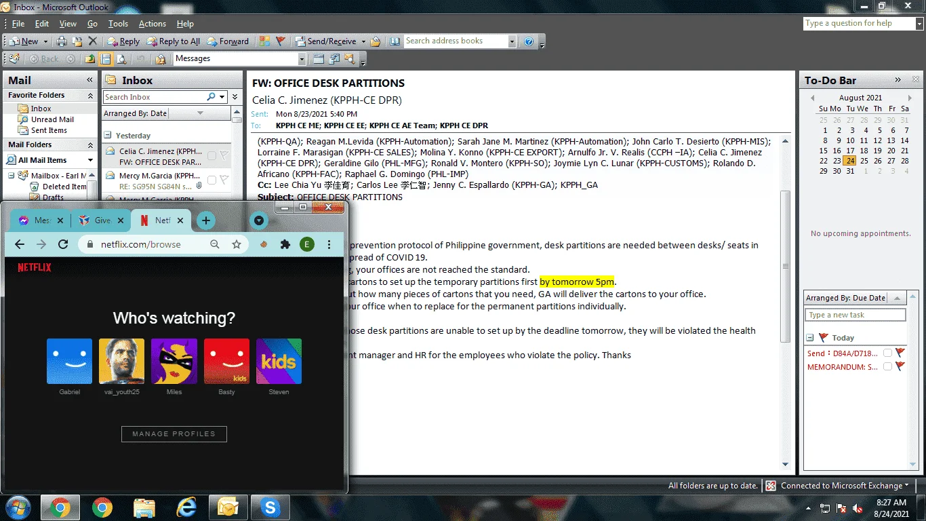Image resolution: width=926 pixels, height=521 pixels.
Task: Open Outlook Help question mark icon
Action: click(x=529, y=41)
